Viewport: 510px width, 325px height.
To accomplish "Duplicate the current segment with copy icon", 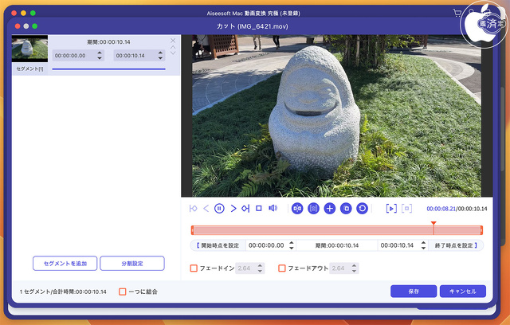I will click(x=346, y=209).
